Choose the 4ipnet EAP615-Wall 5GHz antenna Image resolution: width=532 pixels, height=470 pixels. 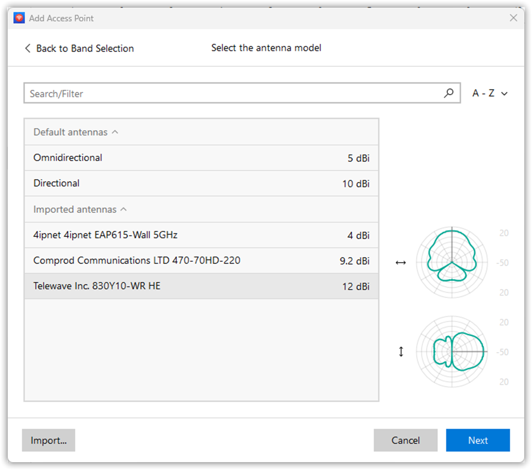[x=202, y=235]
